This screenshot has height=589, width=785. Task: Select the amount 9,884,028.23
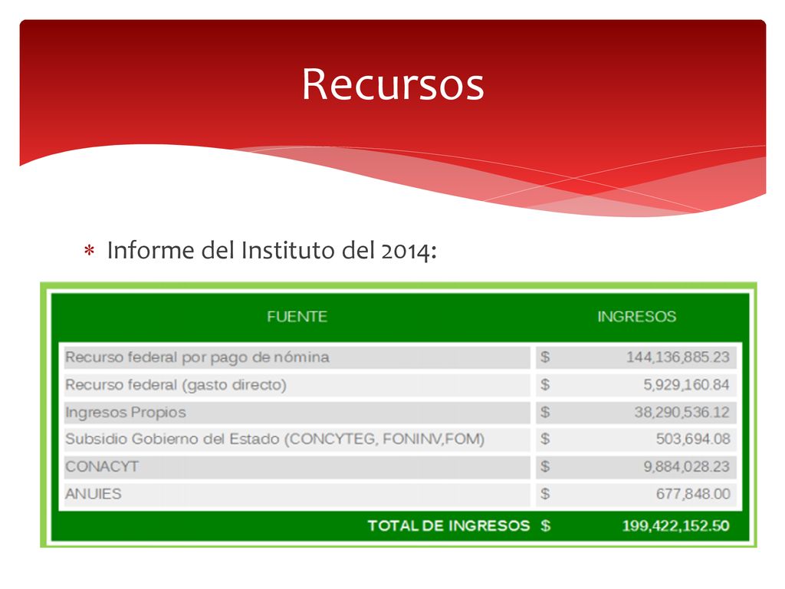pyautogui.click(x=686, y=466)
